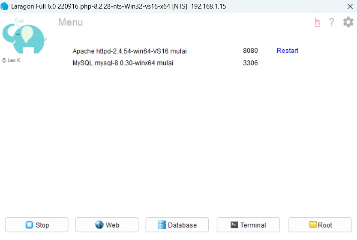Open the help question mark icon
Screen dimensions: 357x240
[x=332, y=22]
